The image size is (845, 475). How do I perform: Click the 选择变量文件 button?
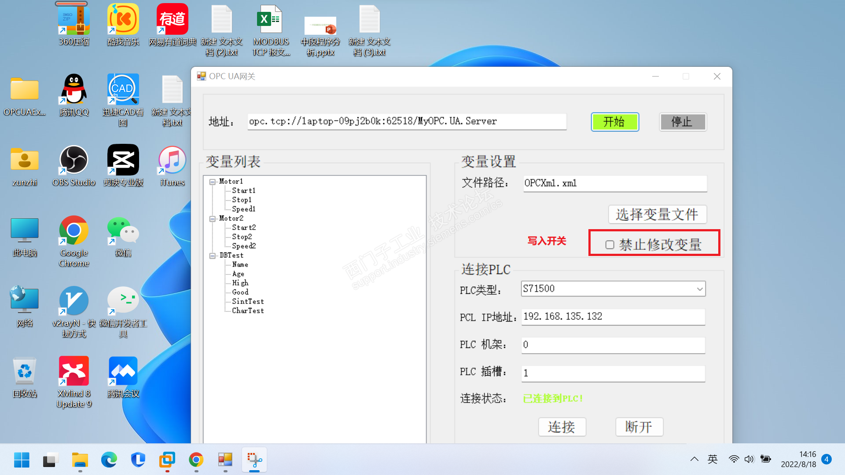(x=657, y=215)
